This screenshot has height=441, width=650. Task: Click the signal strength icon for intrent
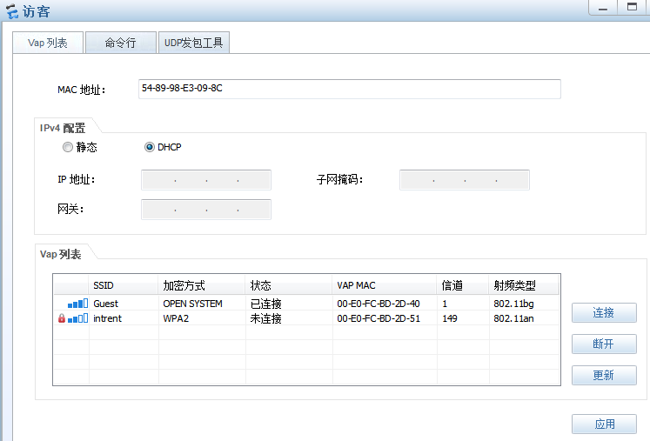(x=77, y=318)
